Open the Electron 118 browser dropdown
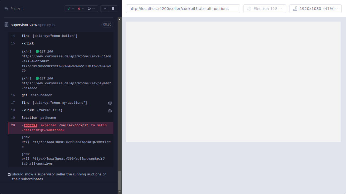Screen dimensions: 346x194 coord(264,8)
